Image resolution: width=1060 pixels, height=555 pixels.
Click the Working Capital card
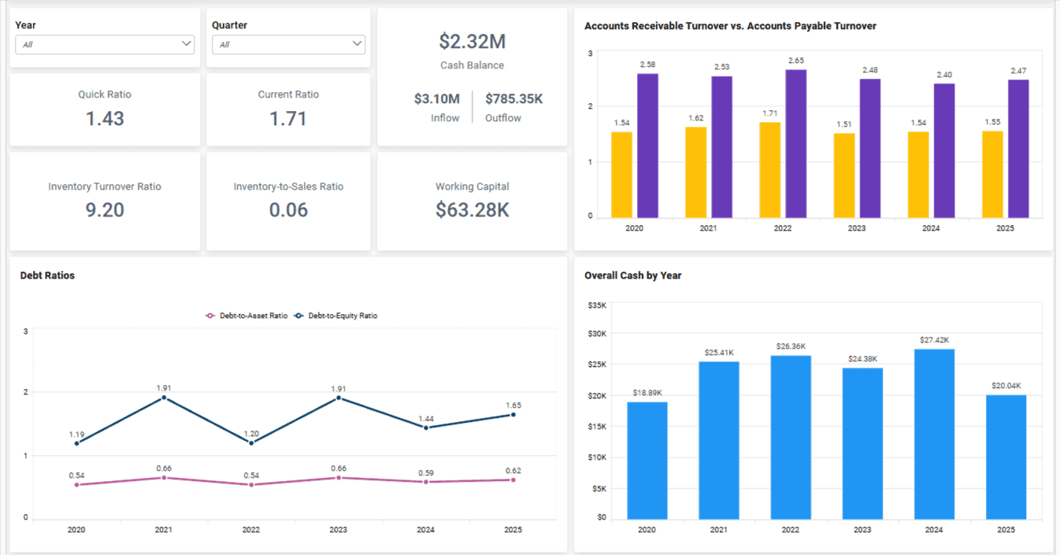click(x=472, y=202)
